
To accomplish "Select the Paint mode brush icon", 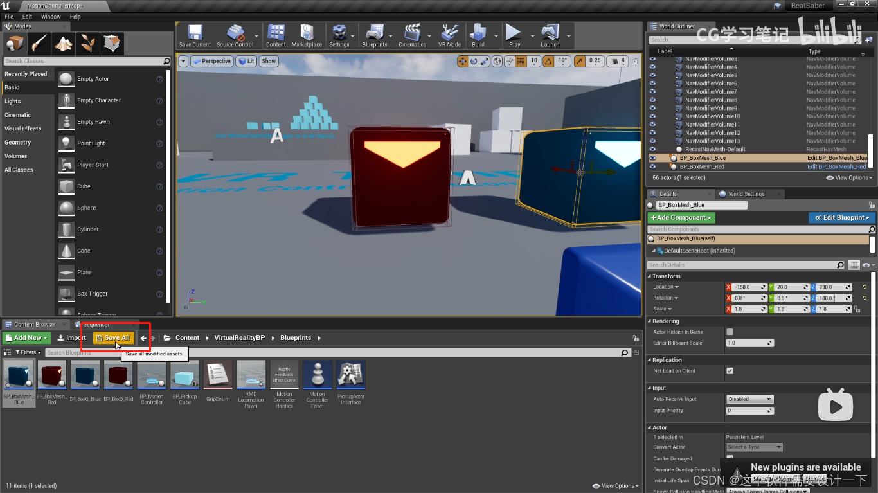I will [x=39, y=43].
